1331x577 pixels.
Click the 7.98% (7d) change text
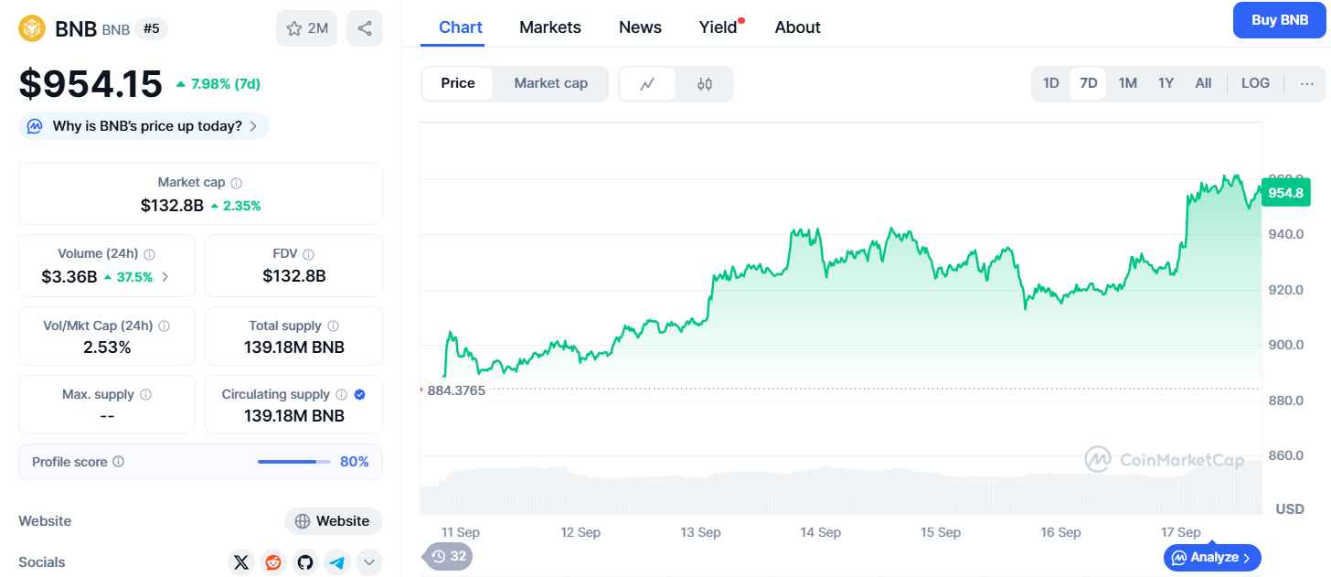(x=225, y=84)
